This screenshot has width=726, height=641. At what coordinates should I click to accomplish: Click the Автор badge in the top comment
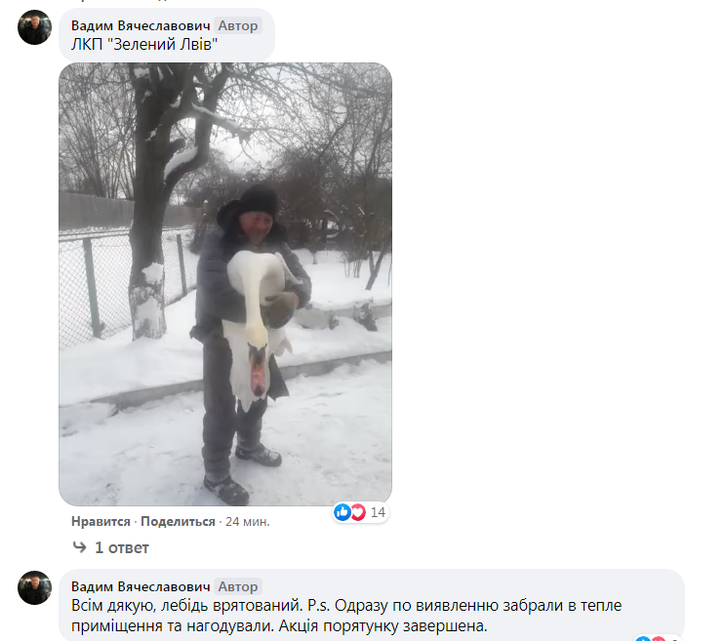tap(238, 25)
